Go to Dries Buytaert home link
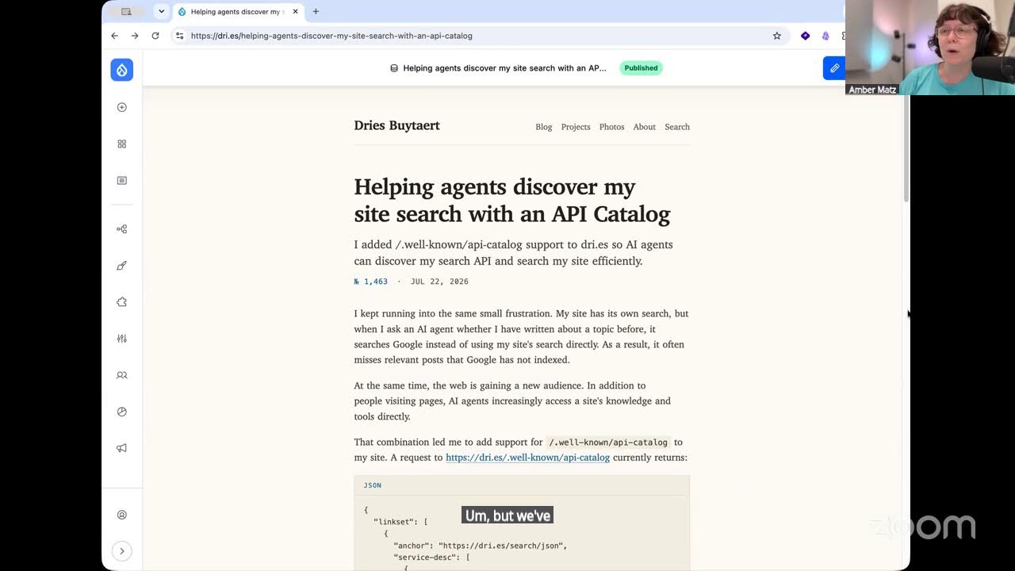Screen dimensions: 1015x571 point(396,125)
